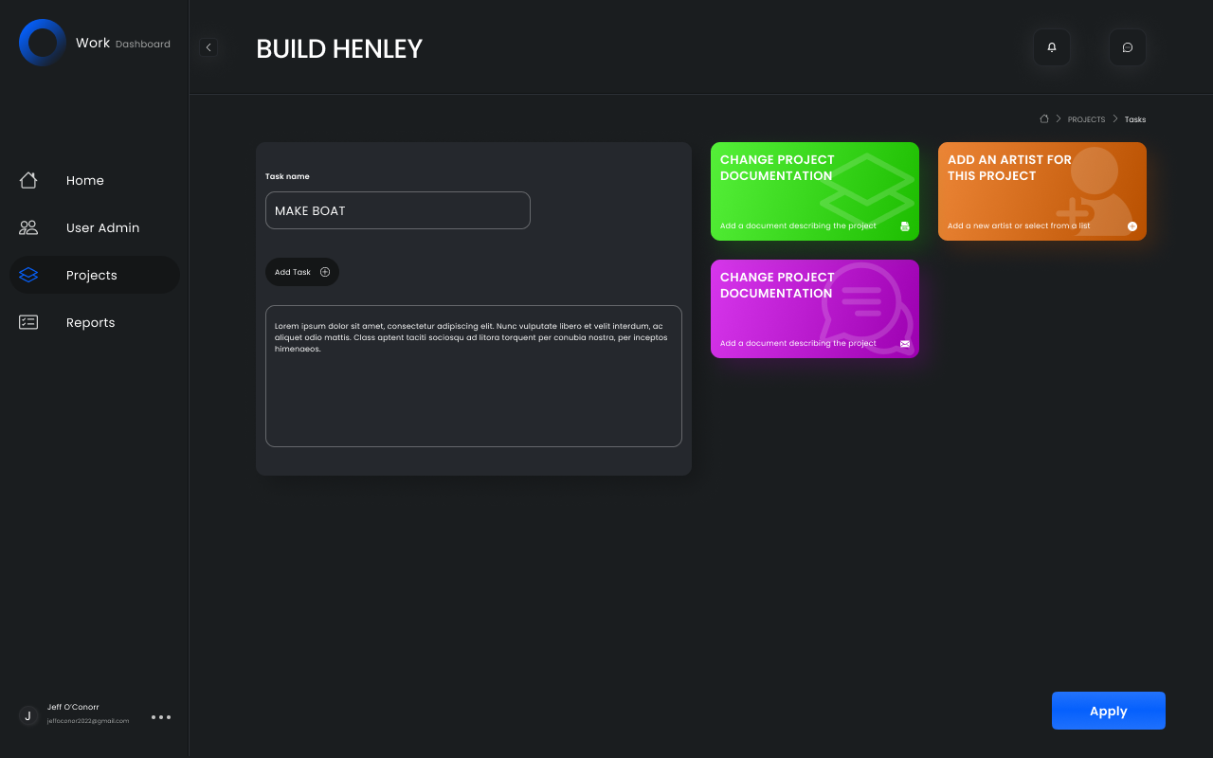Click the Apply button
Screen dimensions: 1213x758
coord(1109,711)
